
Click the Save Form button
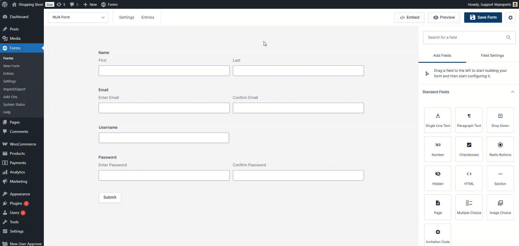coord(483,18)
